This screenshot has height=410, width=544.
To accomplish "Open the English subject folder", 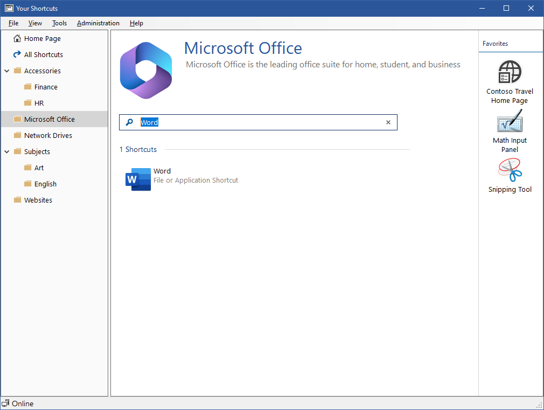I will pyautogui.click(x=45, y=184).
